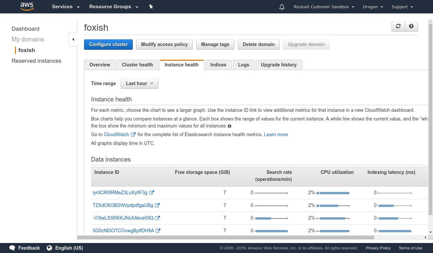Open the Upgrade history tab

coord(279,65)
